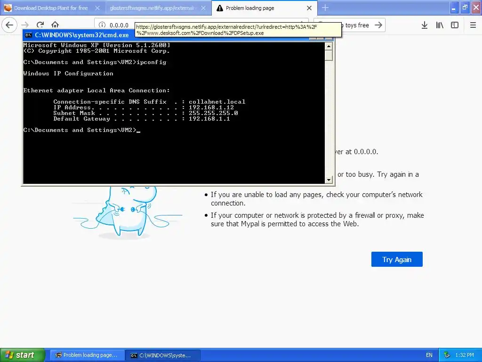Screen dimensions: 482x362
Task: Click the 1:32 PM system clock
Action: click(465, 355)
